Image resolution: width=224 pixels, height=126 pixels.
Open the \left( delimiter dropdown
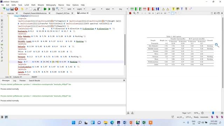[x=73, y=9]
